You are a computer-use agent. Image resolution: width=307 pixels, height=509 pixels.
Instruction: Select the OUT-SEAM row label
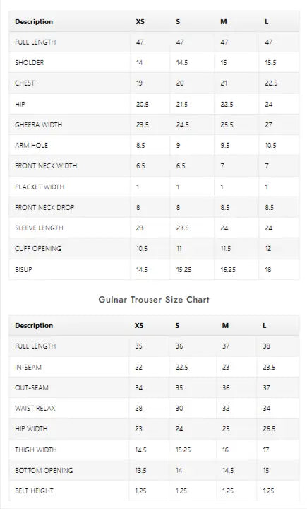(x=32, y=387)
